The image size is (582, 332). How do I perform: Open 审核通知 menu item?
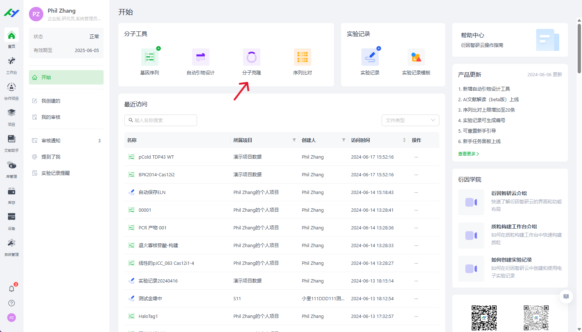pos(51,141)
